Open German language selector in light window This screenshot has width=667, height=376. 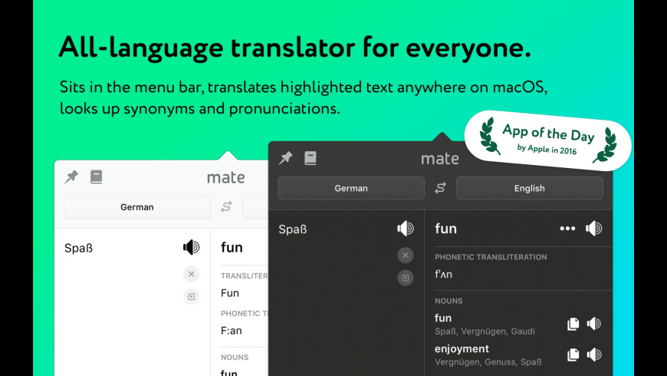(137, 207)
